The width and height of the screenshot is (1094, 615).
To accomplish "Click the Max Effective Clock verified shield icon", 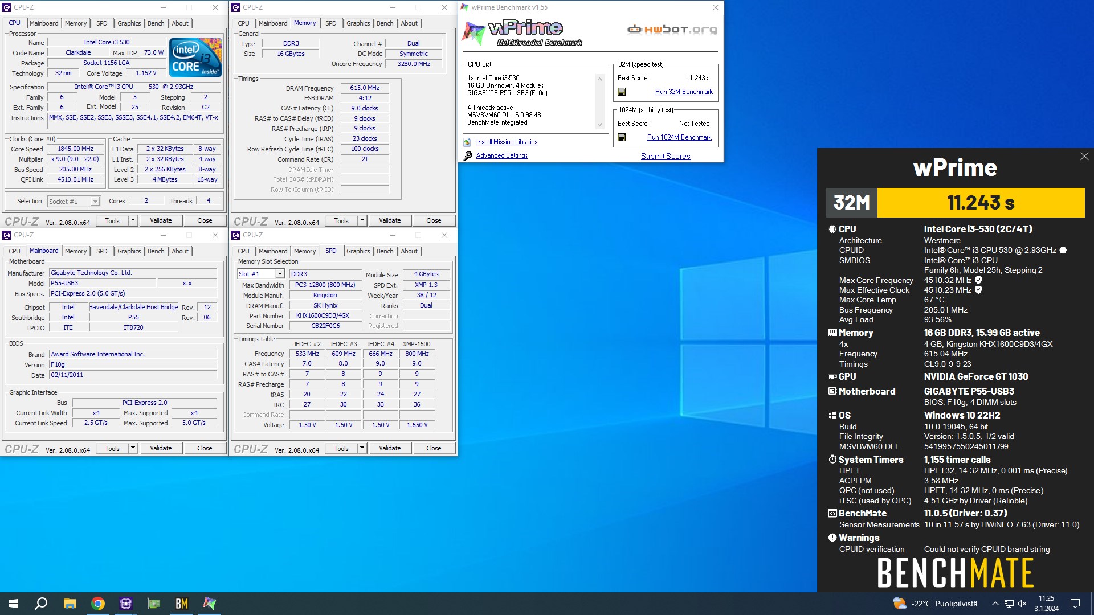I will point(978,290).
